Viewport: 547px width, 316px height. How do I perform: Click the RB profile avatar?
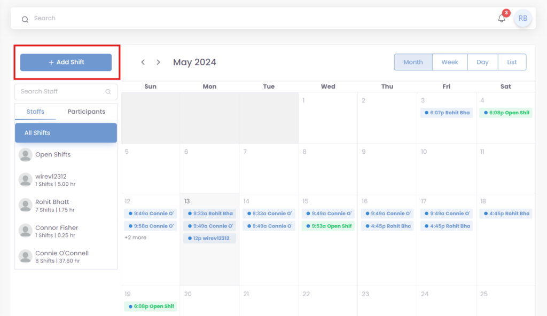tap(523, 18)
